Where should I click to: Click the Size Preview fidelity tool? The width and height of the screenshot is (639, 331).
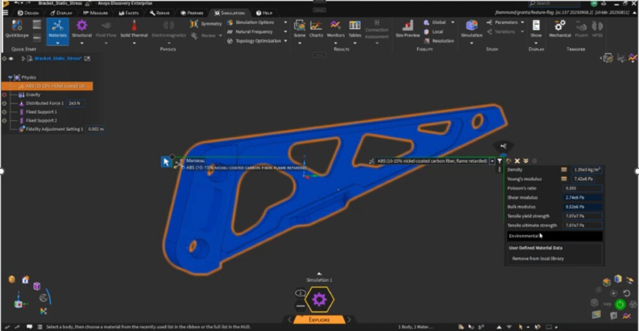click(x=407, y=29)
